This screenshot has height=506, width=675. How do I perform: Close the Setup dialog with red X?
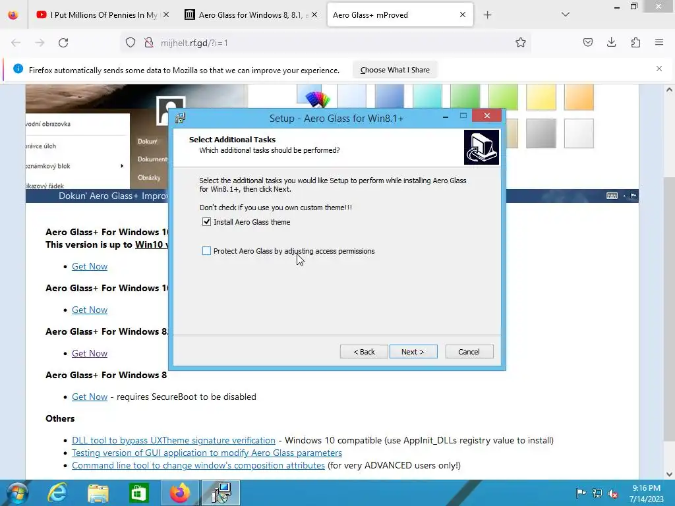tap(487, 115)
